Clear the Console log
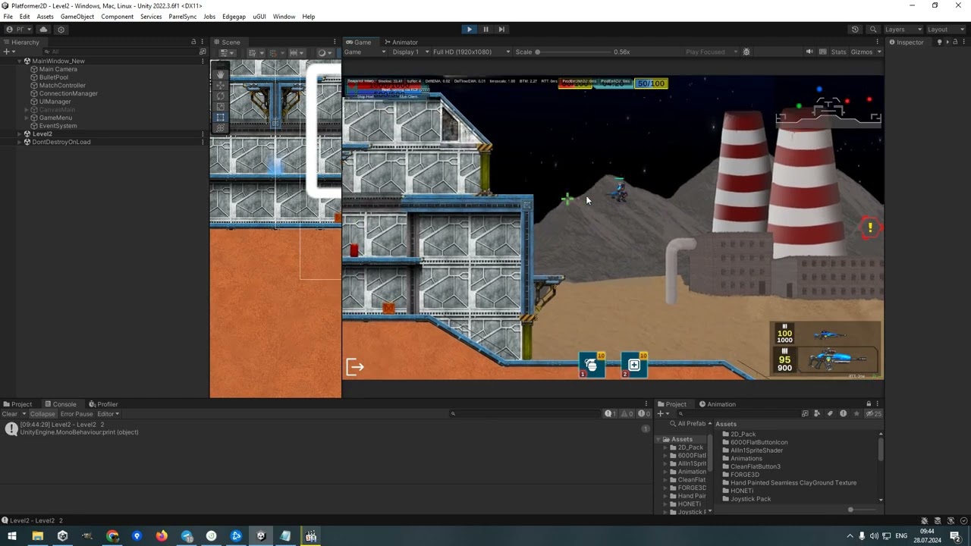Viewport: 971px width, 546px height. [x=10, y=414]
